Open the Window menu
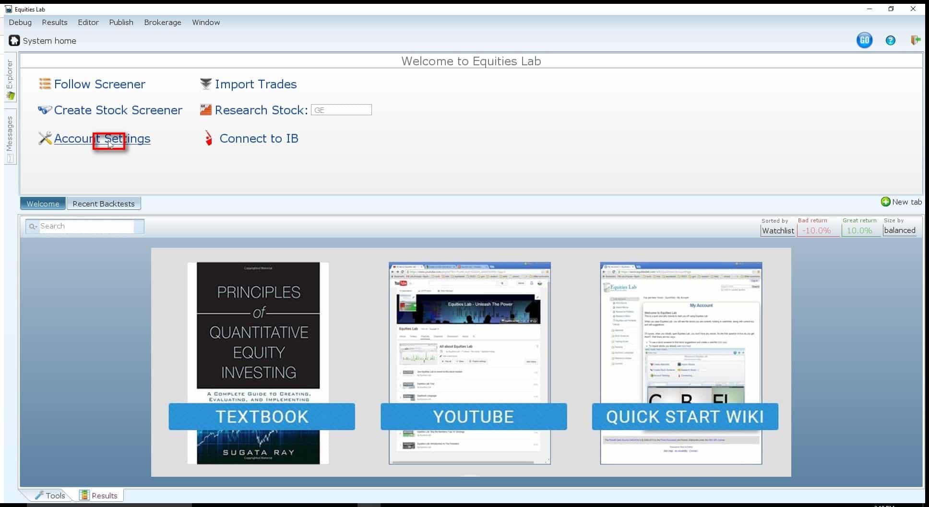The width and height of the screenshot is (929, 507). point(206,23)
